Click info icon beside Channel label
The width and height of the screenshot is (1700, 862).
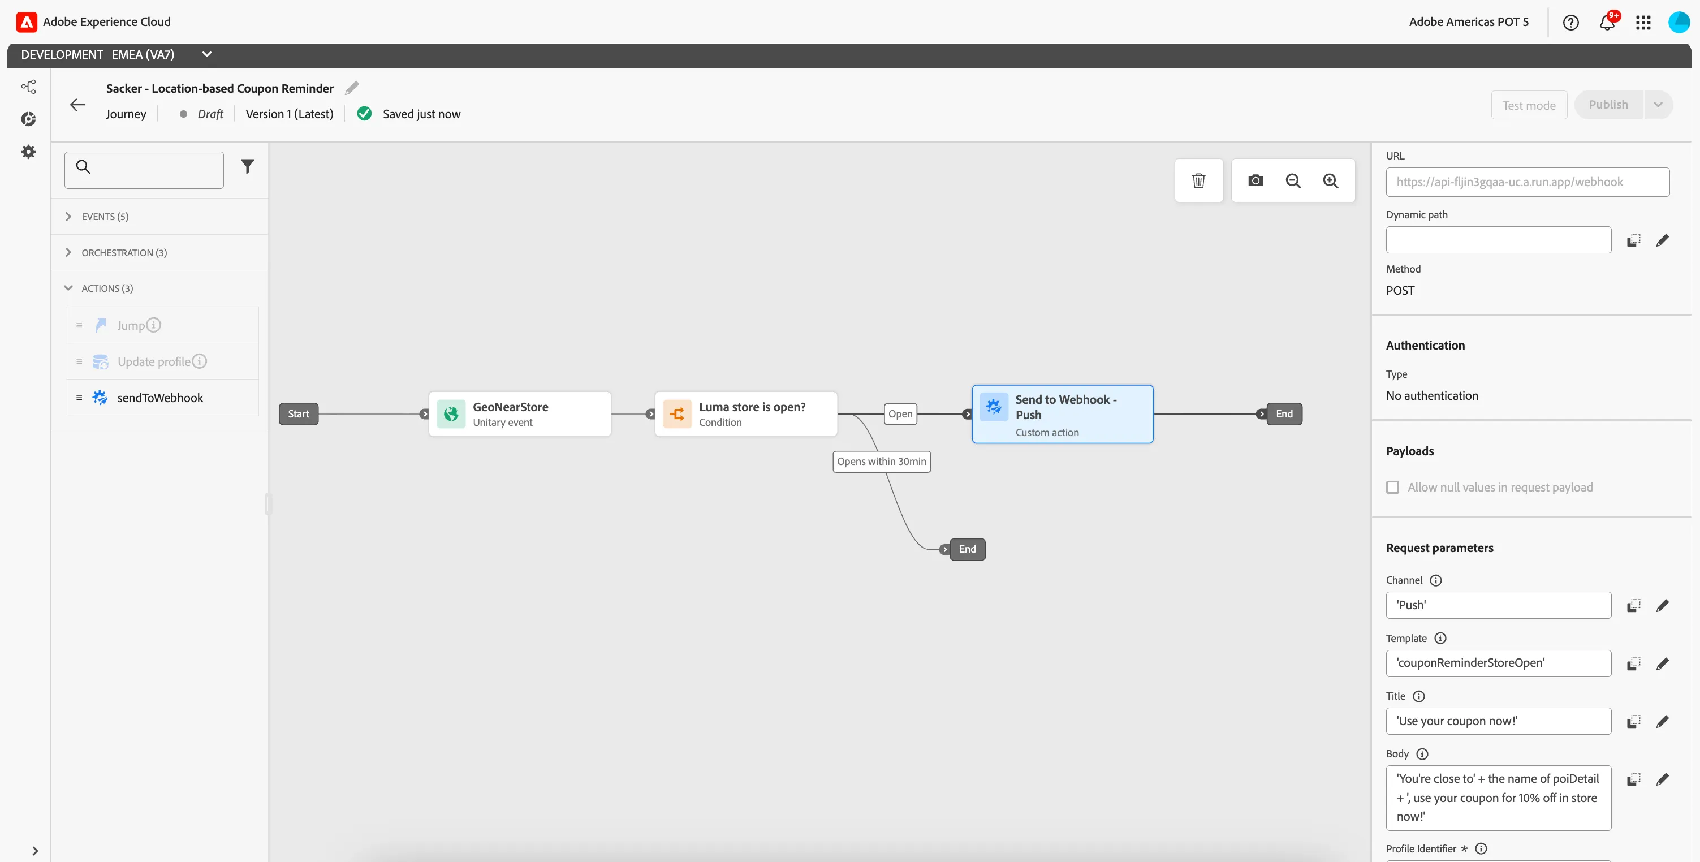[x=1435, y=580]
